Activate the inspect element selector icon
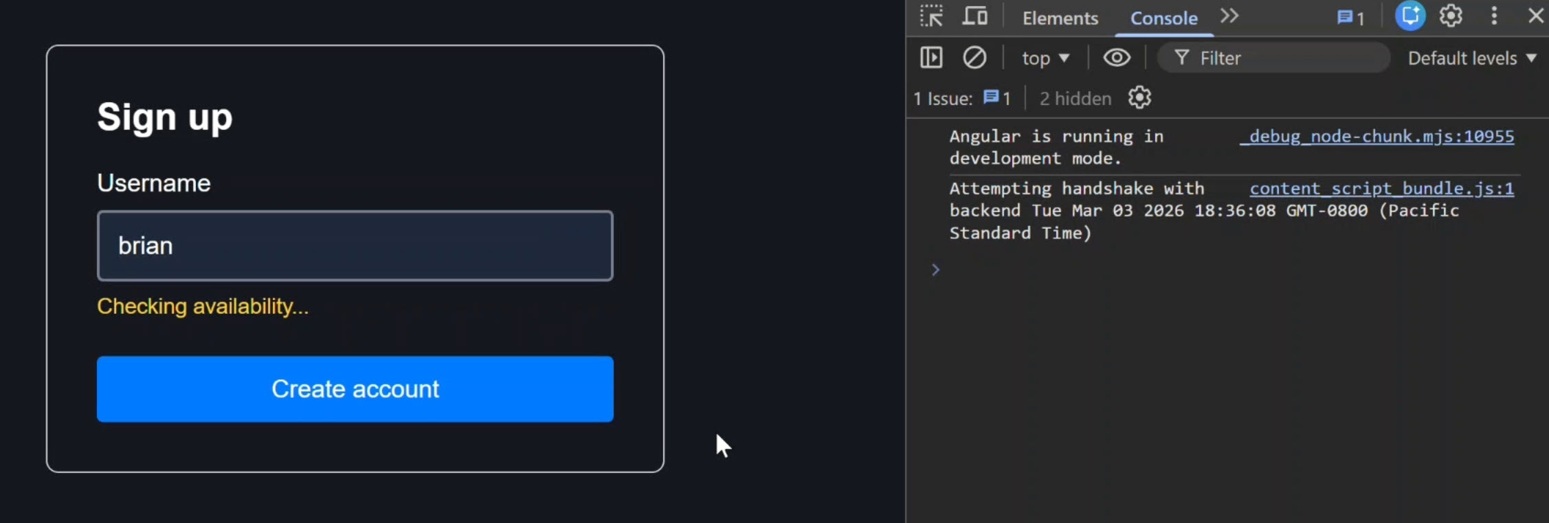The height and width of the screenshot is (523, 1549). pyautogui.click(x=931, y=16)
